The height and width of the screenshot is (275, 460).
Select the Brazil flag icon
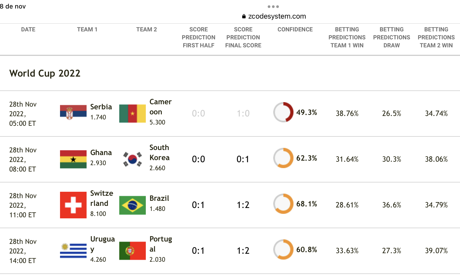(133, 205)
